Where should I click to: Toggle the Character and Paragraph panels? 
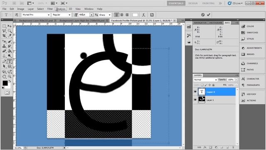coord(152,15)
